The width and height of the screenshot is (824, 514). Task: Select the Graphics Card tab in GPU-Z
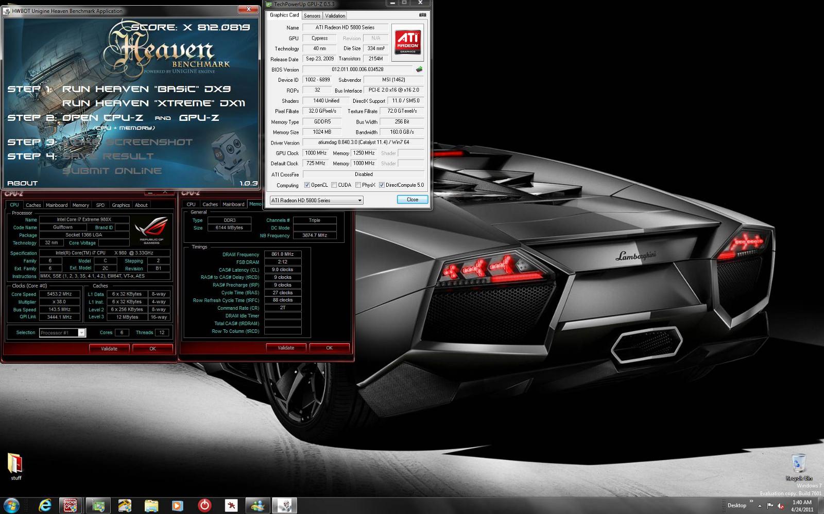284,15
